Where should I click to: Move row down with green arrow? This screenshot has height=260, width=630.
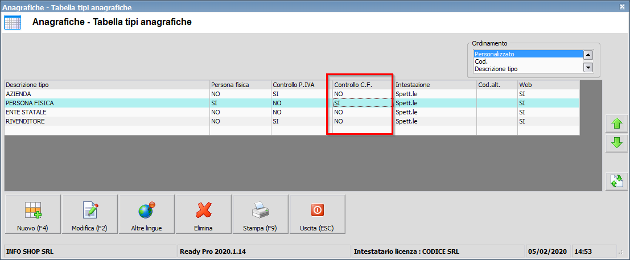pos(616,143)
